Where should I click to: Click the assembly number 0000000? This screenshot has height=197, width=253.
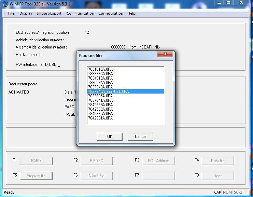(118, 47)
